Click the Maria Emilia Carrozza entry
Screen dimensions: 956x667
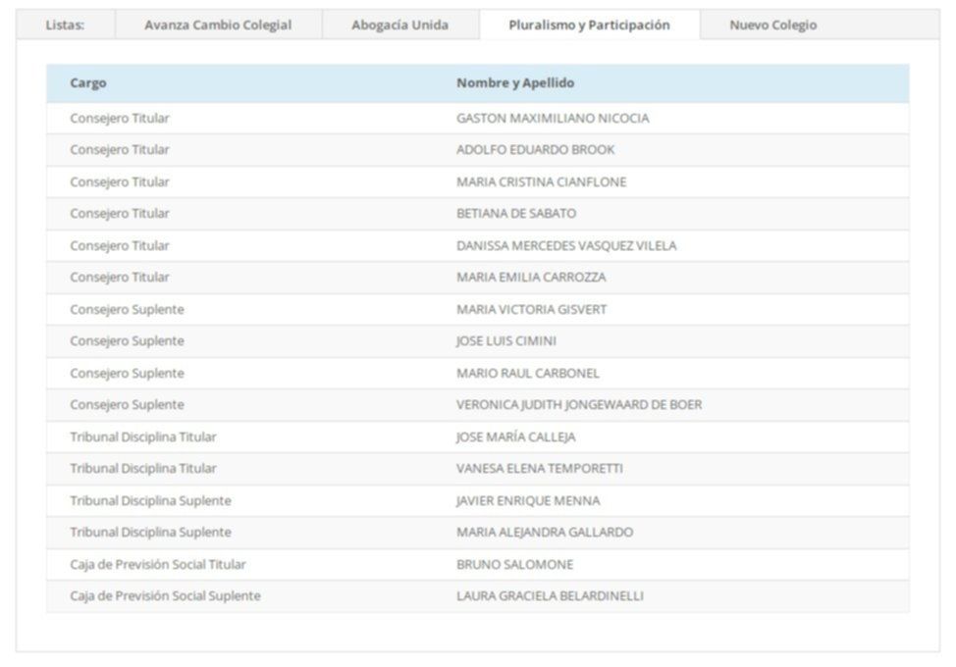point(531,278)
